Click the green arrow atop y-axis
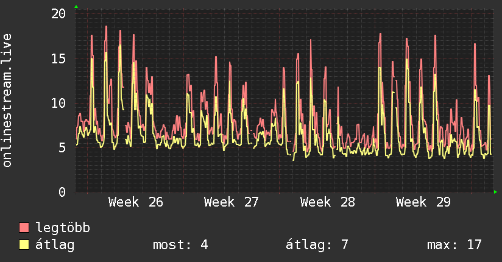The width and height of the screenshot is (502, 262). pyautogui.click(x=76, y=7)
